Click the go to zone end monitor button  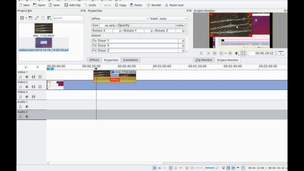[x=208, y=53]
